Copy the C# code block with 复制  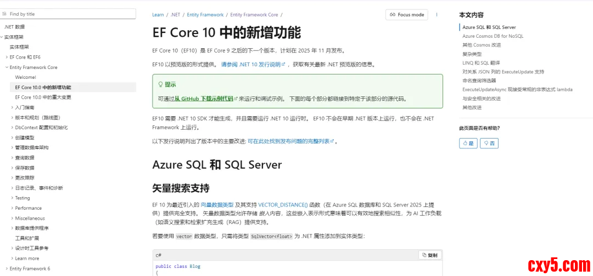[x=430, y=255]
